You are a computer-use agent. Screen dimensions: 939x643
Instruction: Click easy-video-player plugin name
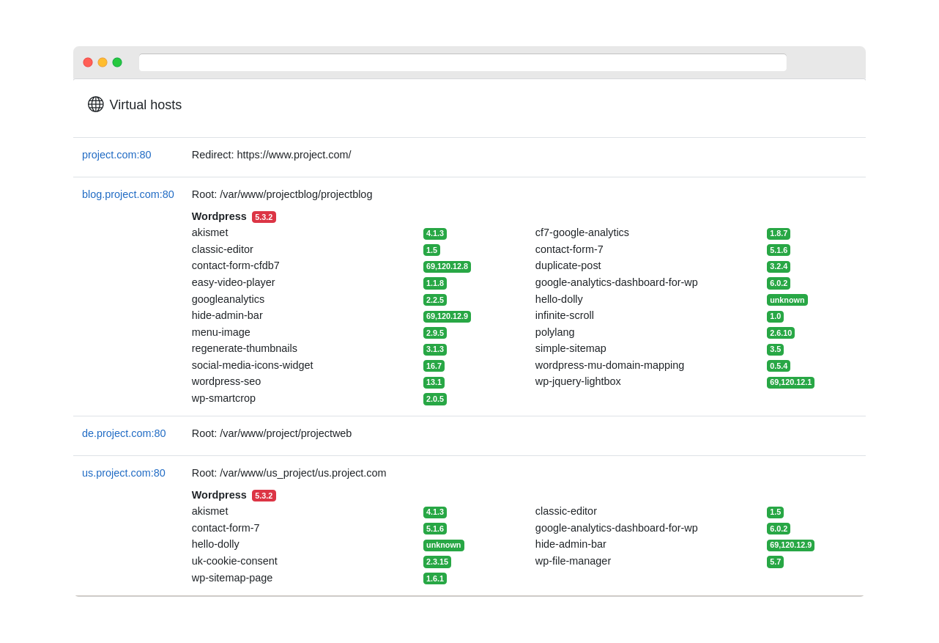point(234,282)
